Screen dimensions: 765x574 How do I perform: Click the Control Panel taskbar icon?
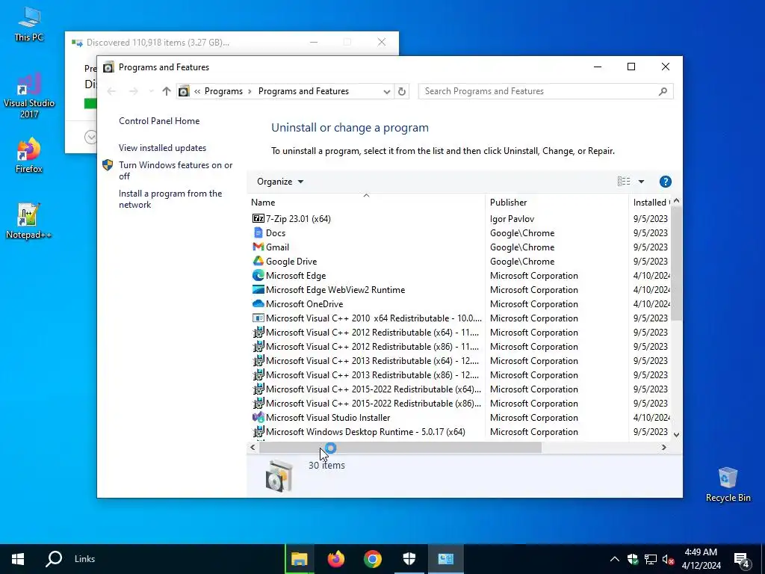click(x=445, y=559)
